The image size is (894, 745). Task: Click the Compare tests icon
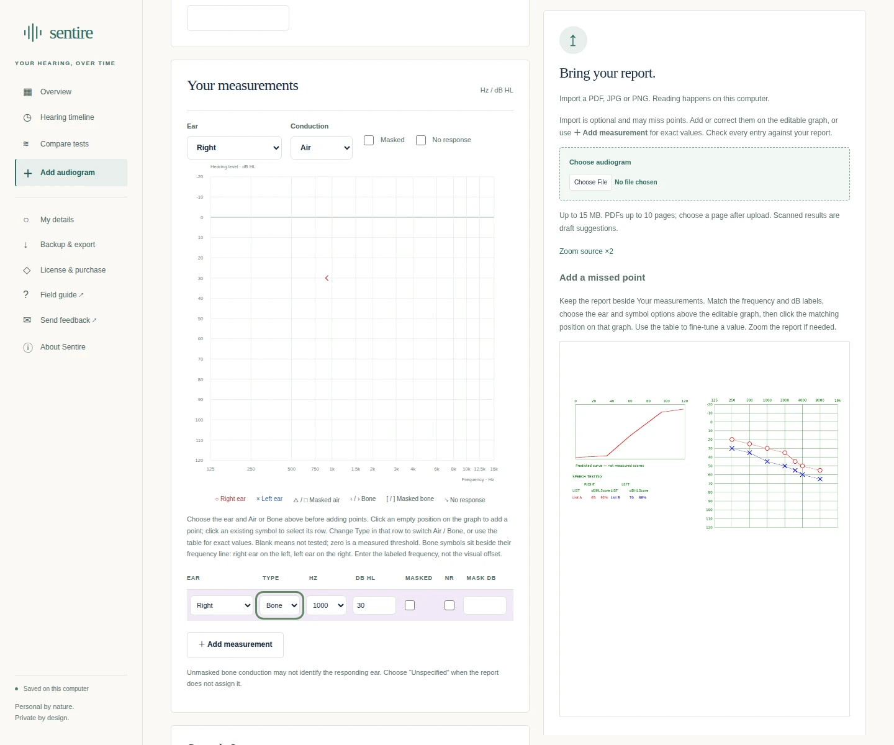[26, 144]
